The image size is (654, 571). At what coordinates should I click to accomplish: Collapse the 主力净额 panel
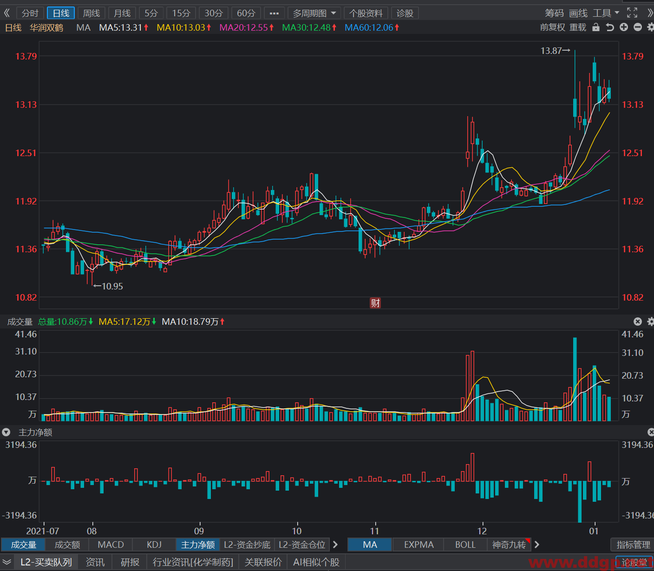pyautogui.click(x=6, y=432)
